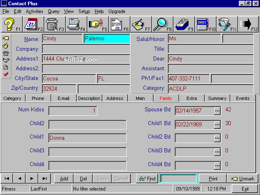Click the Palermo last name field
This screenshot has width=260, height=195.
click(107, 39)
